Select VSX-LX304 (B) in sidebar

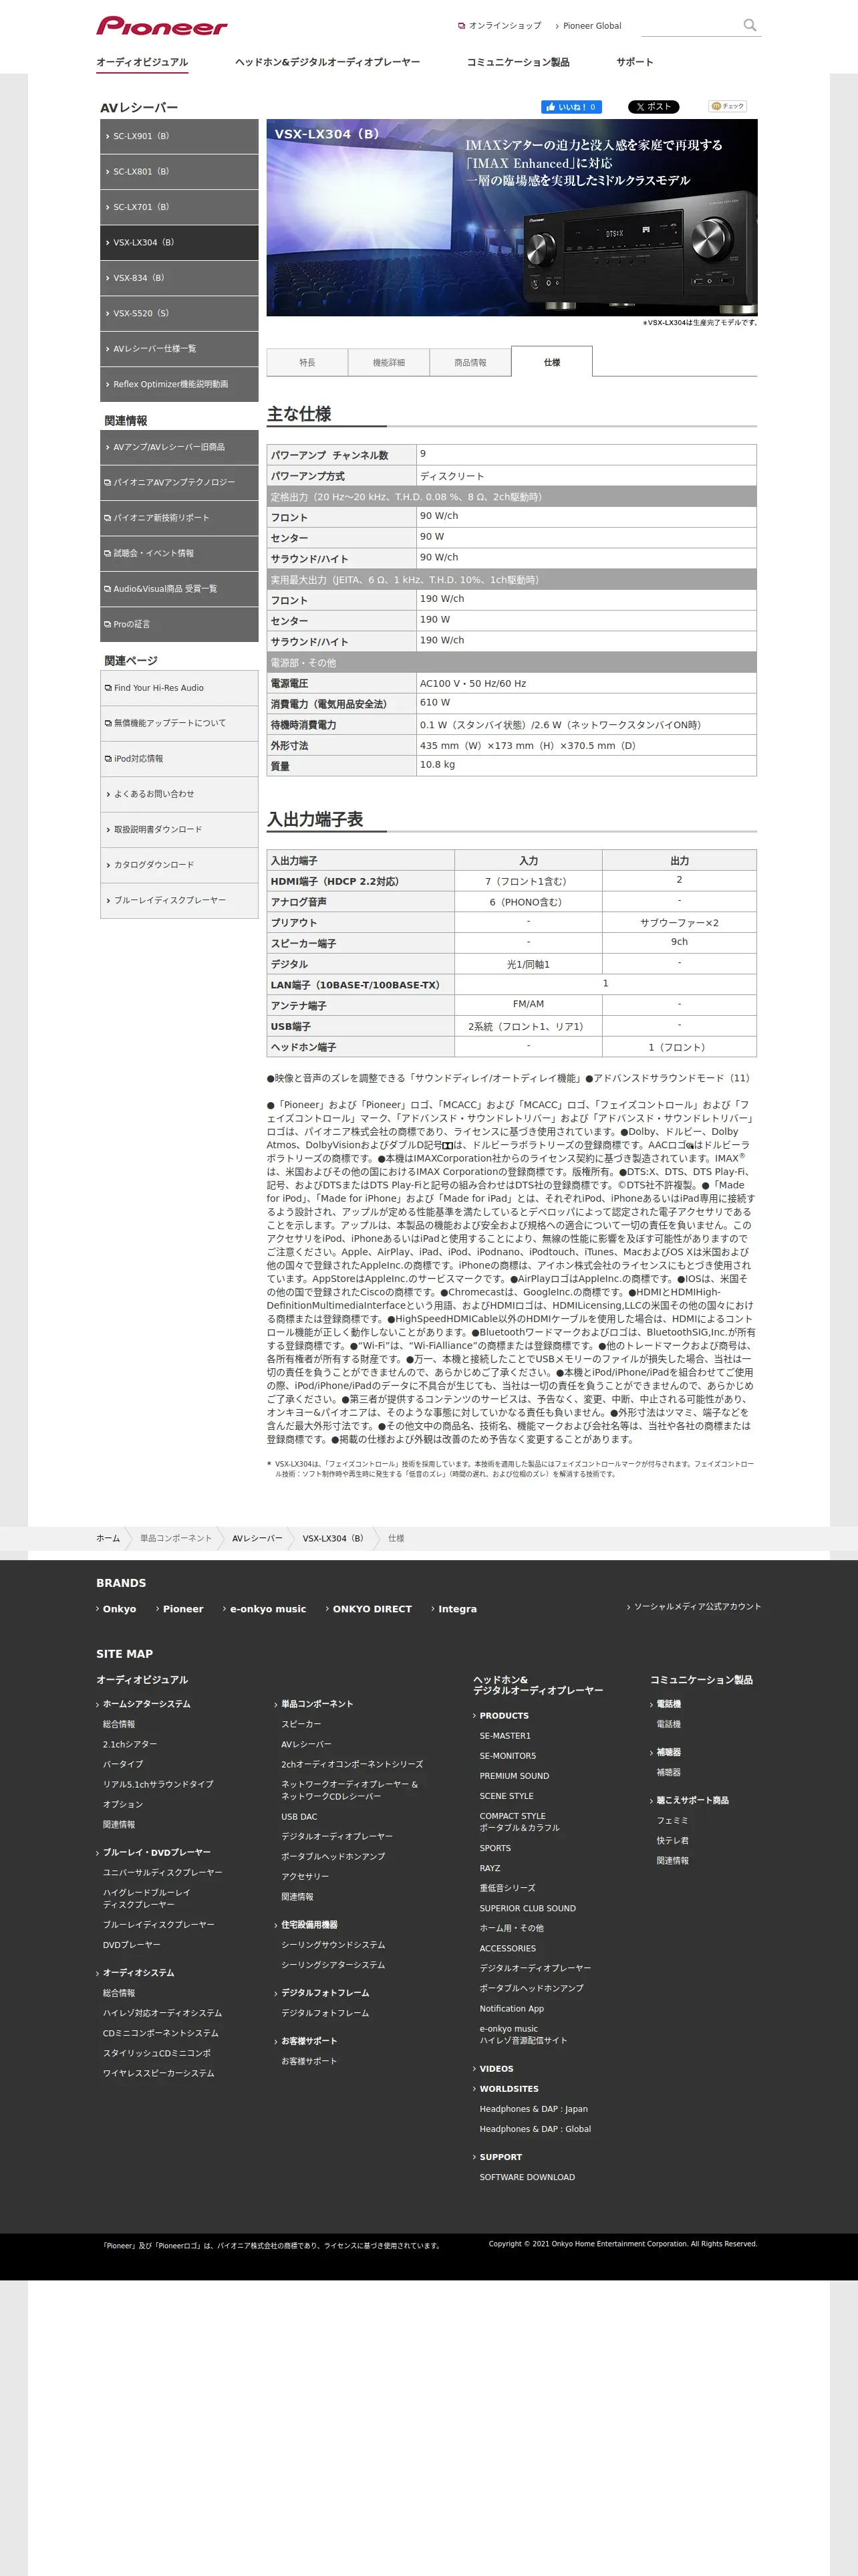[179, 242]
